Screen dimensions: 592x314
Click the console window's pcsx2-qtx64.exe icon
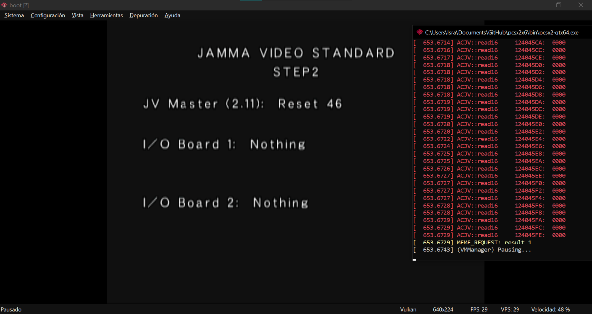pos(420,32)
